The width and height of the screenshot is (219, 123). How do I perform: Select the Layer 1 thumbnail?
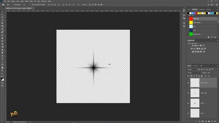click(195, 113)
